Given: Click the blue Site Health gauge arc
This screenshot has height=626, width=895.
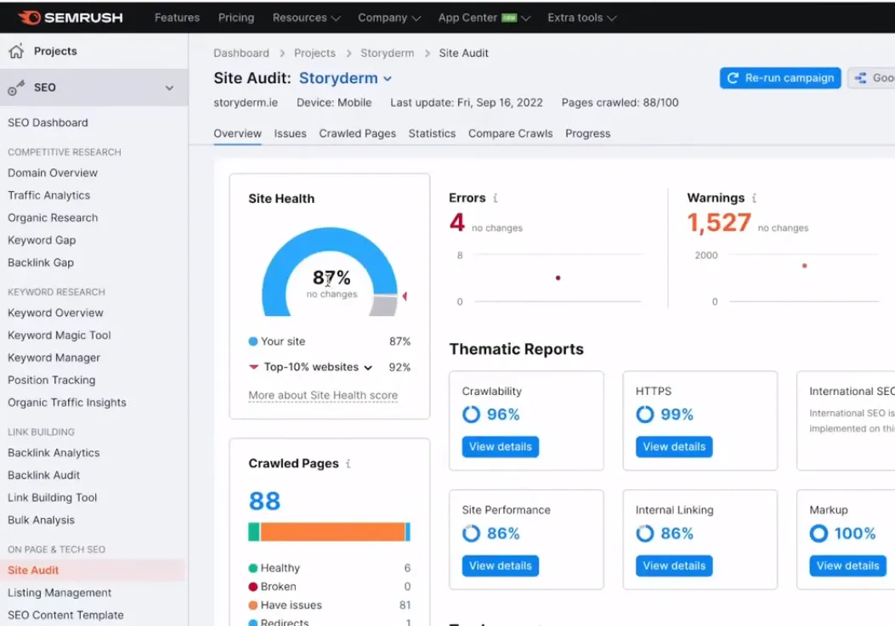Looking at the screenshot, I should tap(330, 240).
